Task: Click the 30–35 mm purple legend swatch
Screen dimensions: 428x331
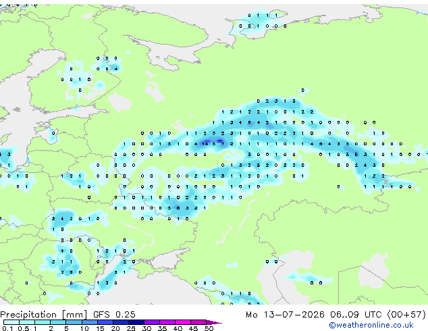Action: (x=151, y=322)
